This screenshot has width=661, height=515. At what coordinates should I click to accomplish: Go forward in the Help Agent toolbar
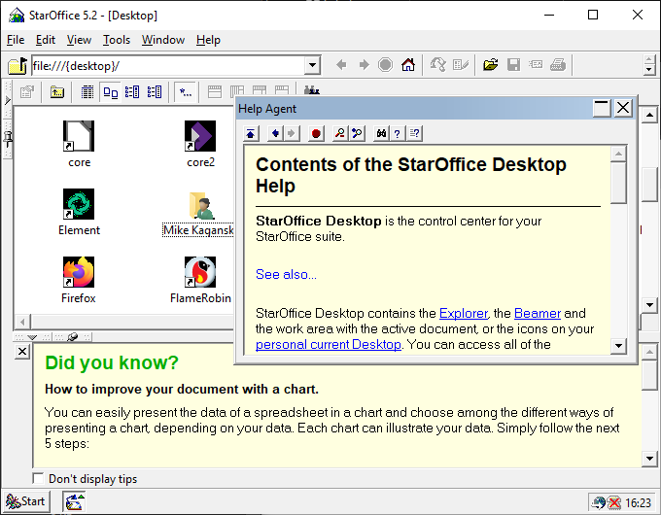(292, 133)
